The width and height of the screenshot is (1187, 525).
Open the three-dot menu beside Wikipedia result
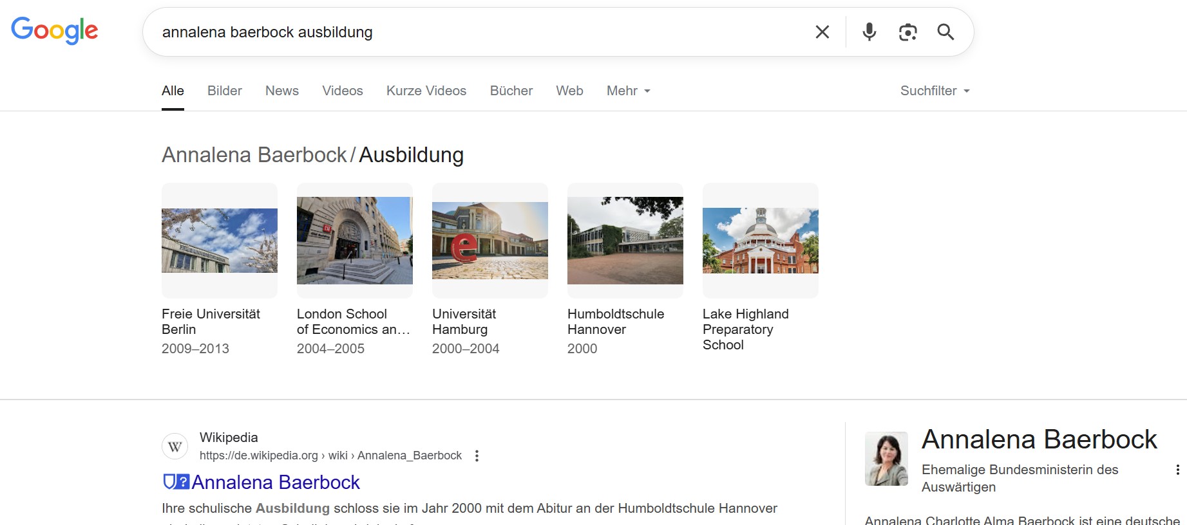477,456
